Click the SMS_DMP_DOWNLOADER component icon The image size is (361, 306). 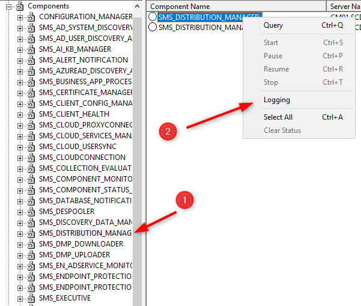click(x=31, y=244)
